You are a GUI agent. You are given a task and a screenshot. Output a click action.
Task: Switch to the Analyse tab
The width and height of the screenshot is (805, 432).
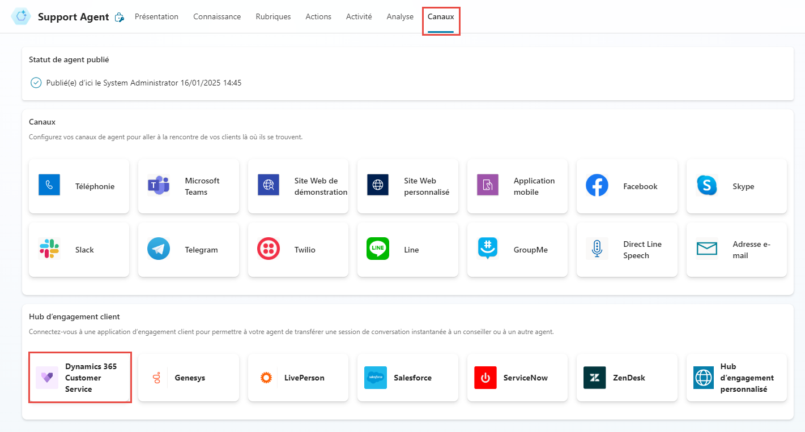pyautogui.click(x=400, y=17)
